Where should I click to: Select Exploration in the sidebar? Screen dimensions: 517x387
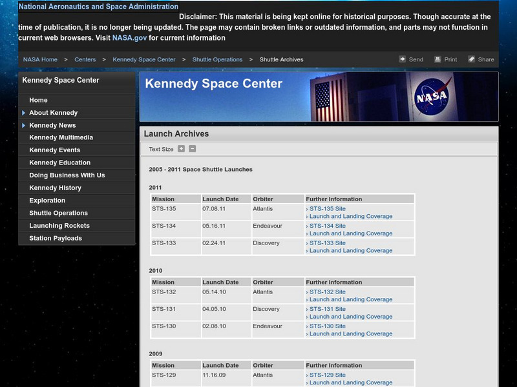47,201
